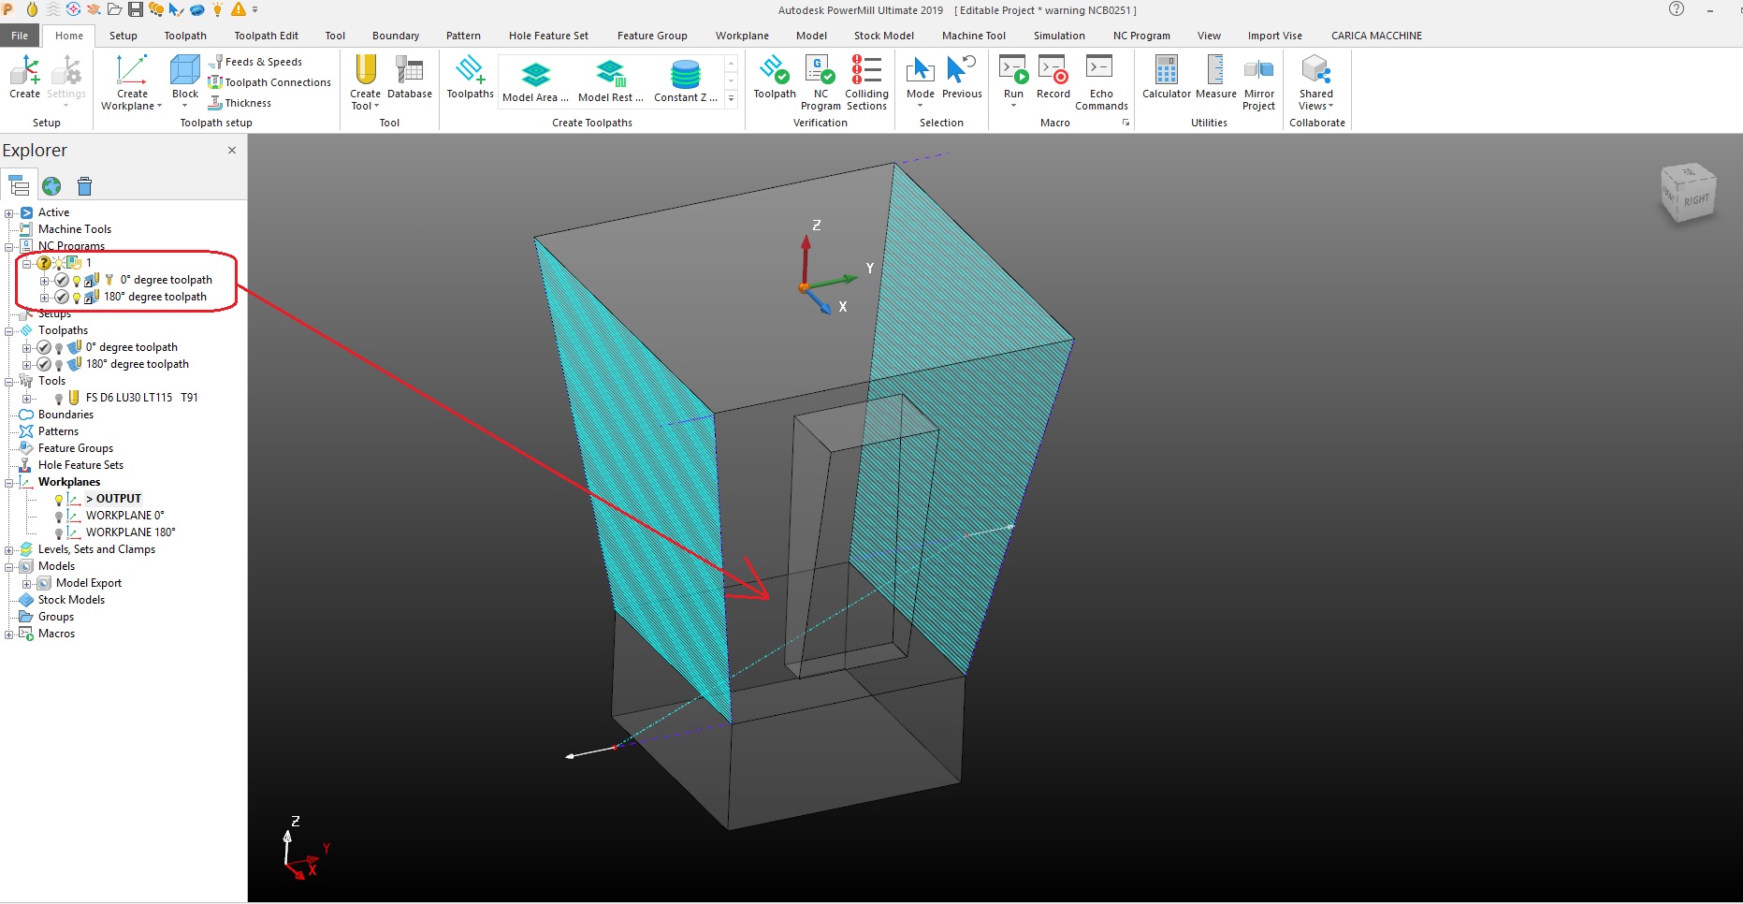Toggle visibility bulb of 0° degree toolpath
1743x904 pixels.
[x=59, y=347]
